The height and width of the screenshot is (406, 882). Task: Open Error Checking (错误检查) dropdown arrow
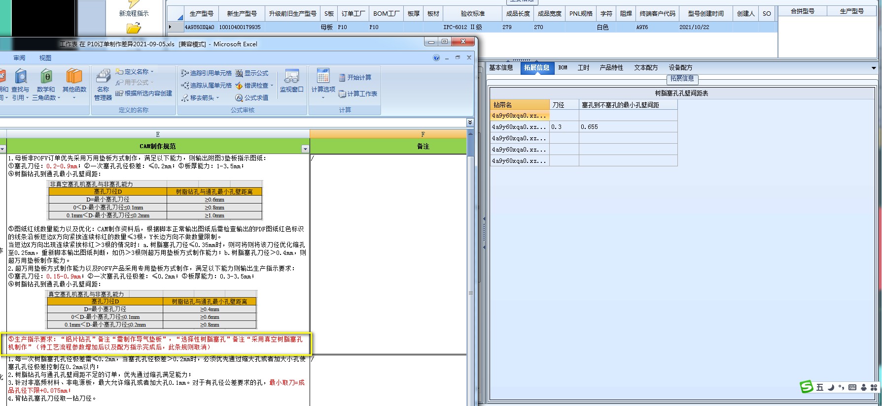click(272, 86)
